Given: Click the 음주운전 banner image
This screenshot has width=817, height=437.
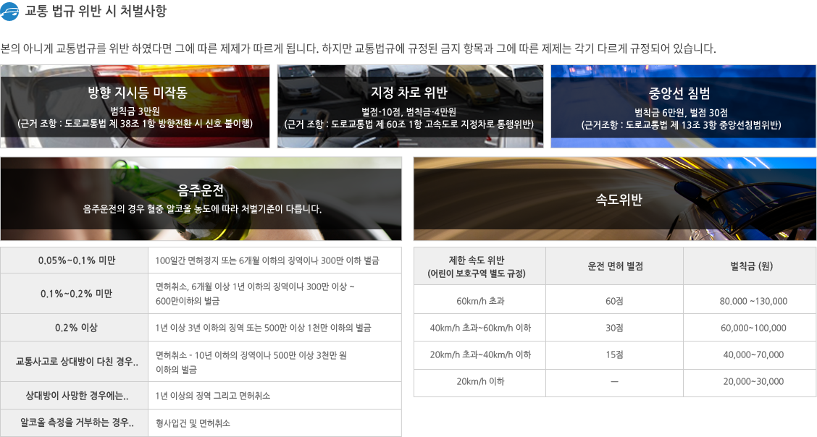Looking at the screenshot, I should [201, 199].
